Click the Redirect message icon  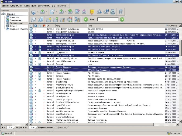[x=84, y=12]
